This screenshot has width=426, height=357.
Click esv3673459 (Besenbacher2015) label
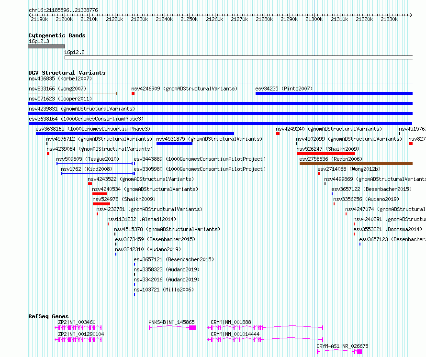click(x=156, y=239)
